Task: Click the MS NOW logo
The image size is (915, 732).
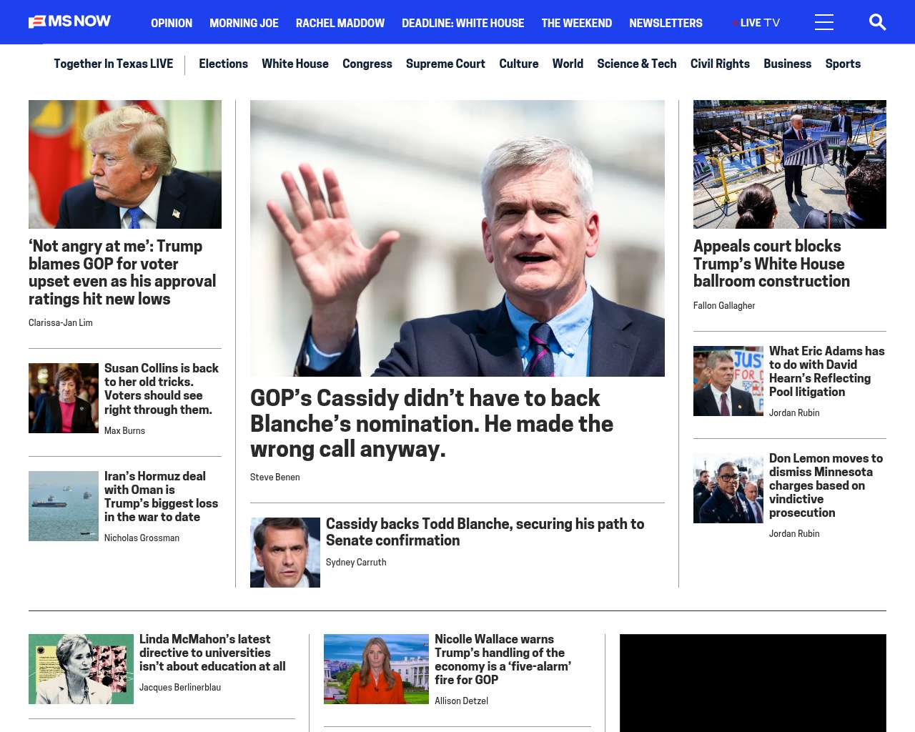Action: point(69,22)
